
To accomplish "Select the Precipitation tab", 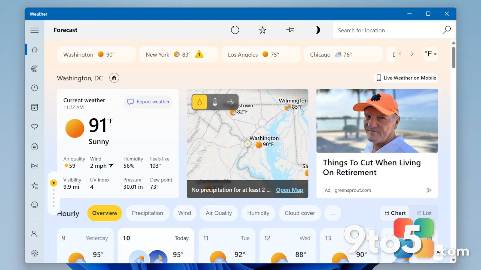I will (x=147, y=213).
